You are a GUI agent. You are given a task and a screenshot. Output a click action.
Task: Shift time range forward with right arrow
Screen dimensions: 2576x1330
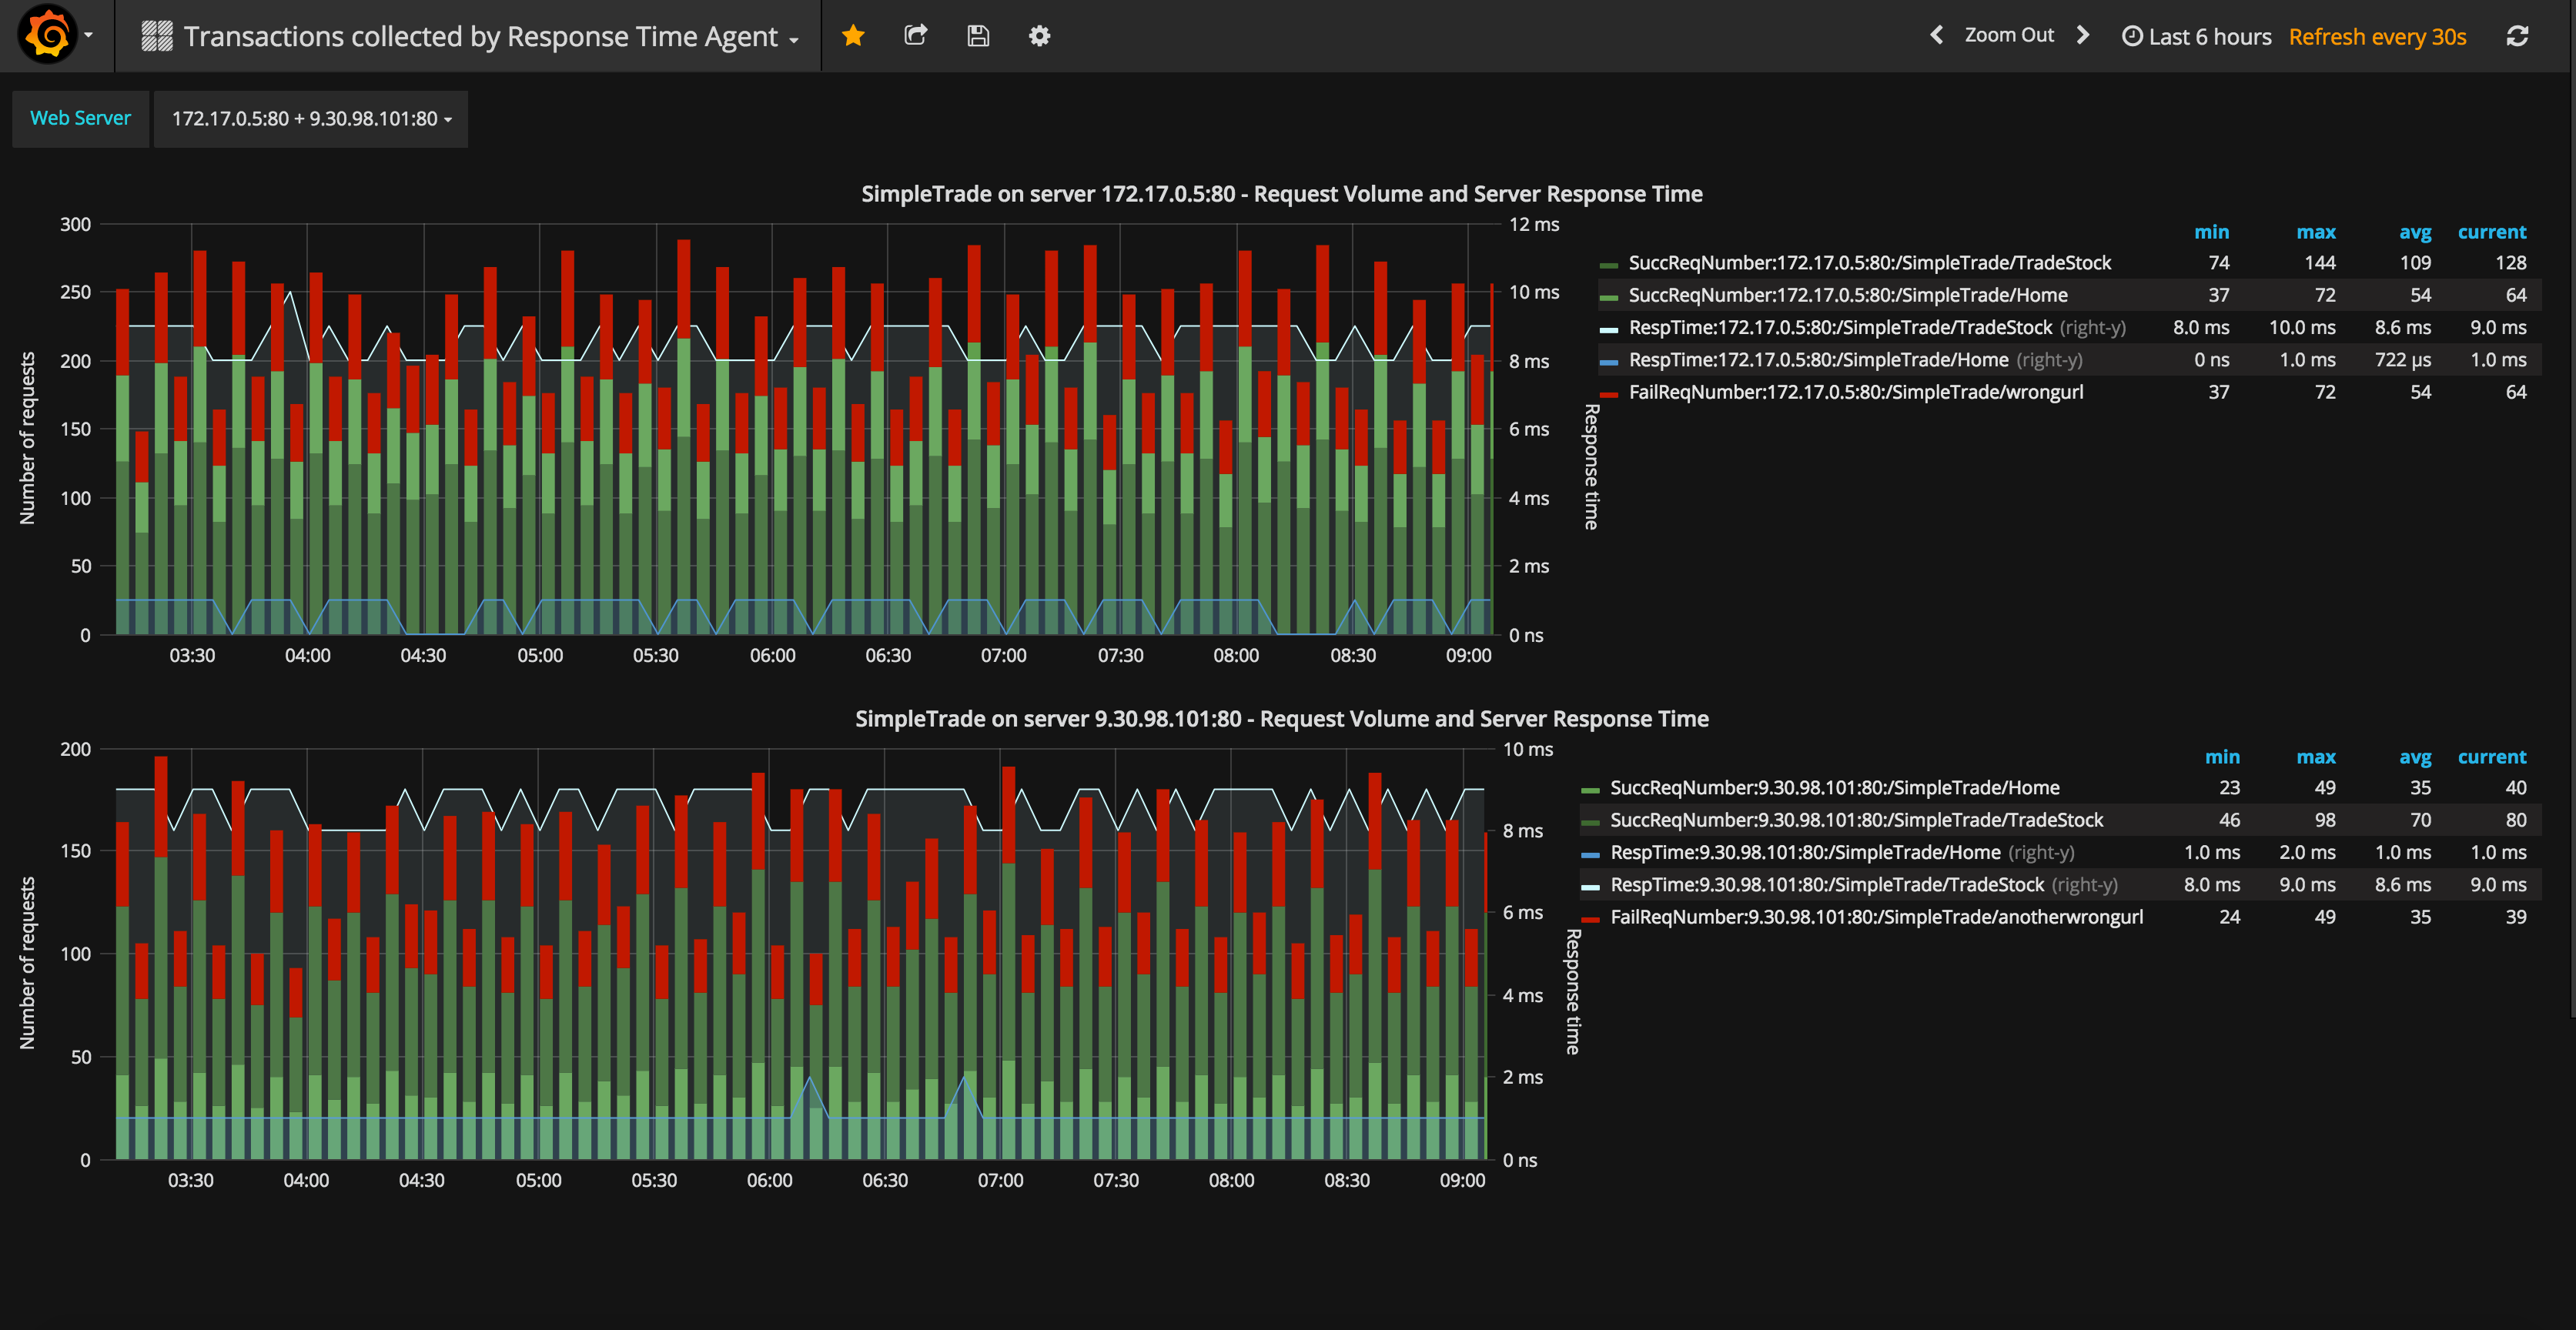click(x=2083, y=35)
